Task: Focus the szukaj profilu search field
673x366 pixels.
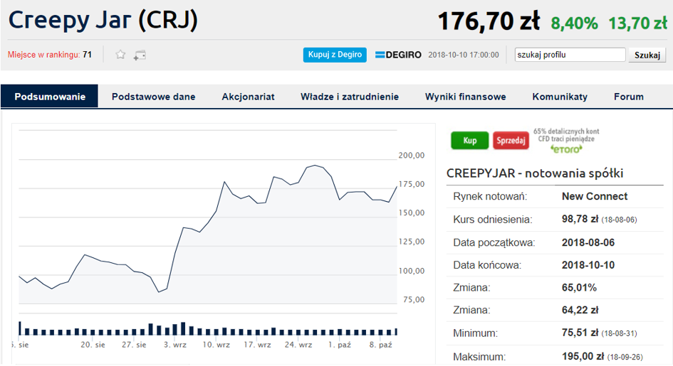Action: 570,55
